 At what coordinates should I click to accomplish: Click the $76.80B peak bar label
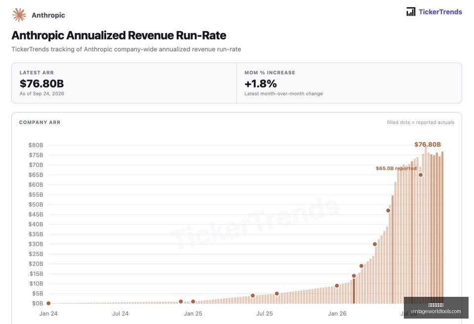pos(428,144)
